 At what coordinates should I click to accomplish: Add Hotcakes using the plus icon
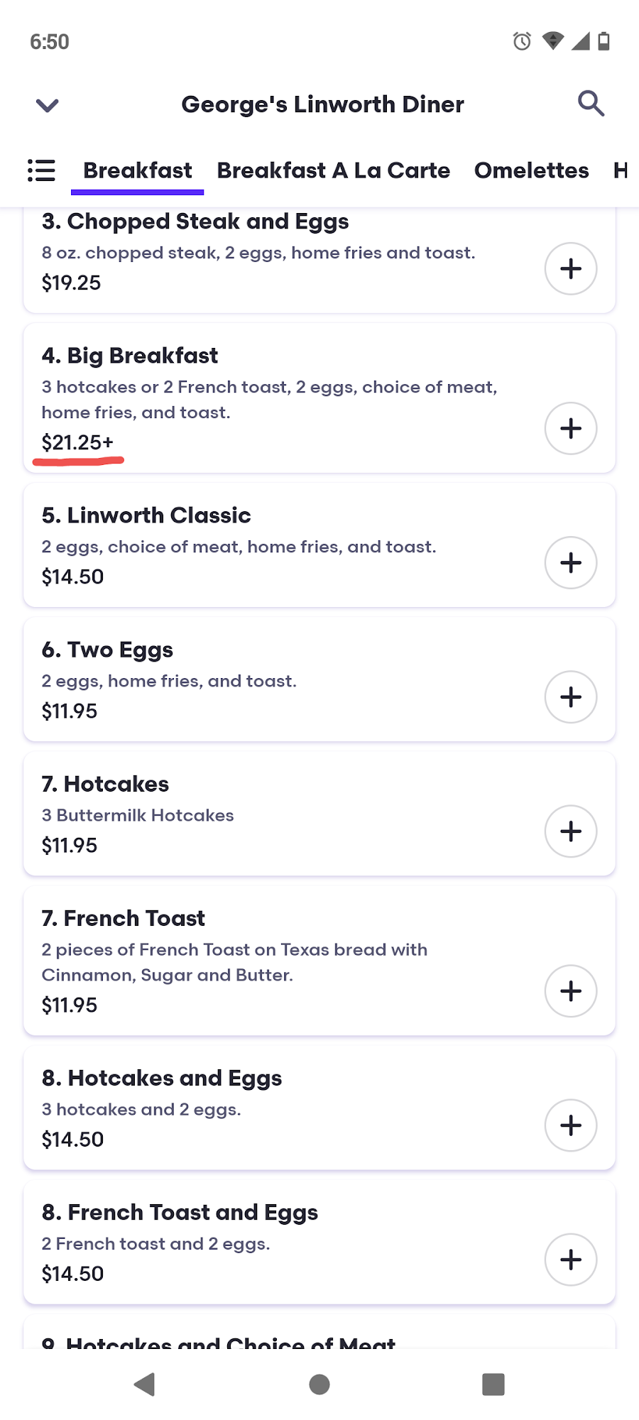point(570,831)
